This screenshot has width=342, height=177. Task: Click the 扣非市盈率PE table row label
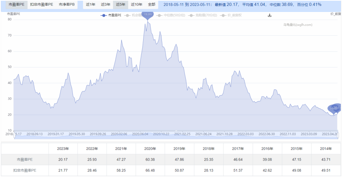click(x=25, y=170)
